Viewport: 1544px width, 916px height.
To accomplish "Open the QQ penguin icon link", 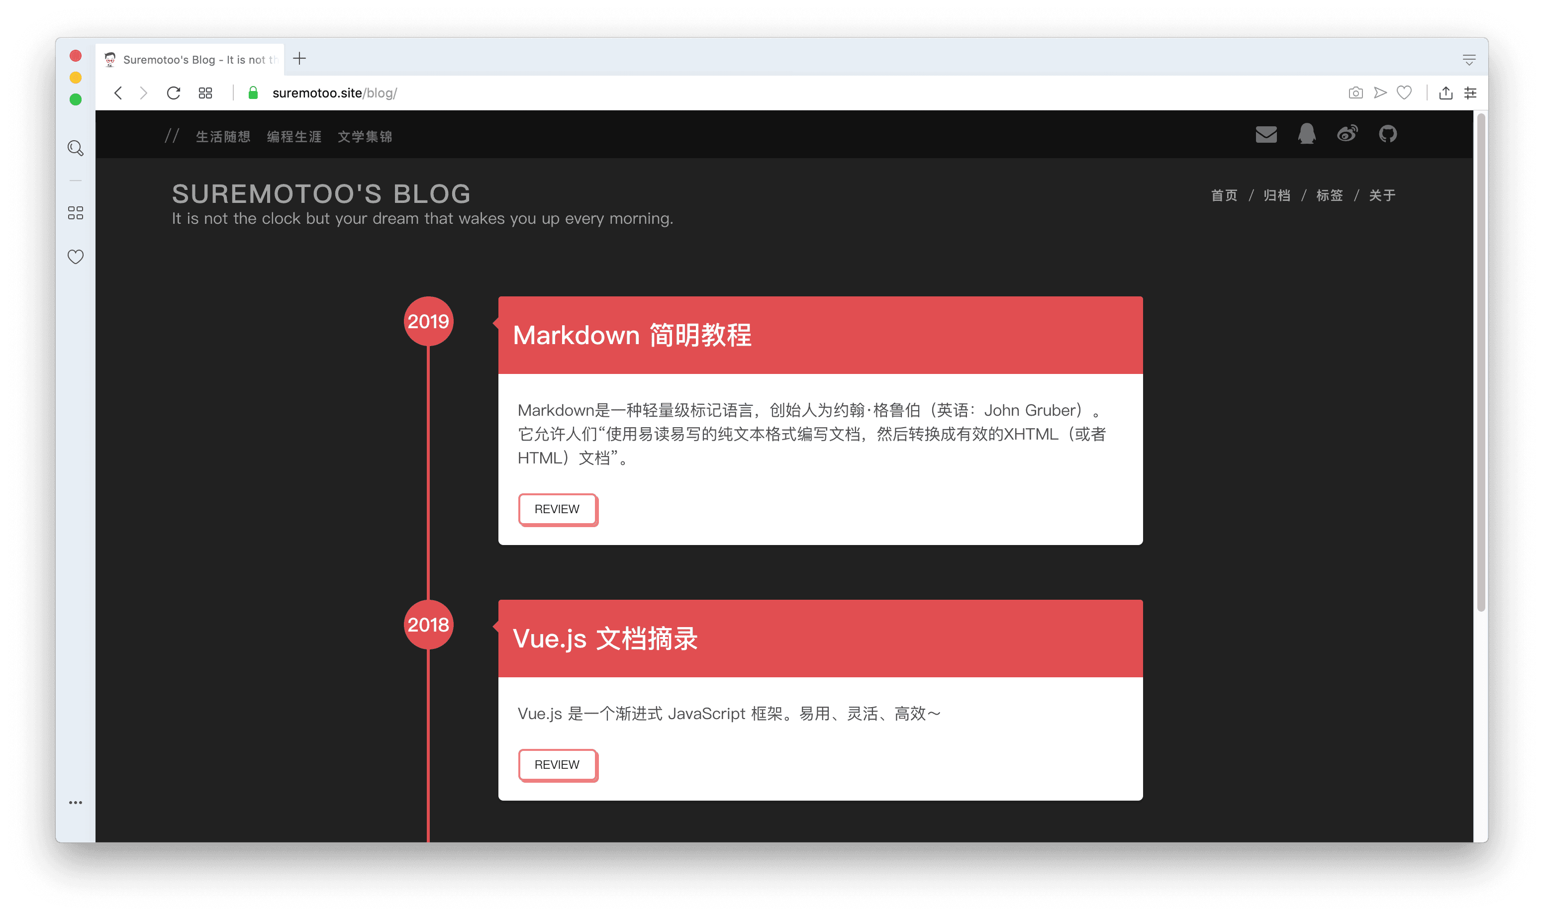I will coord(1306,133).
